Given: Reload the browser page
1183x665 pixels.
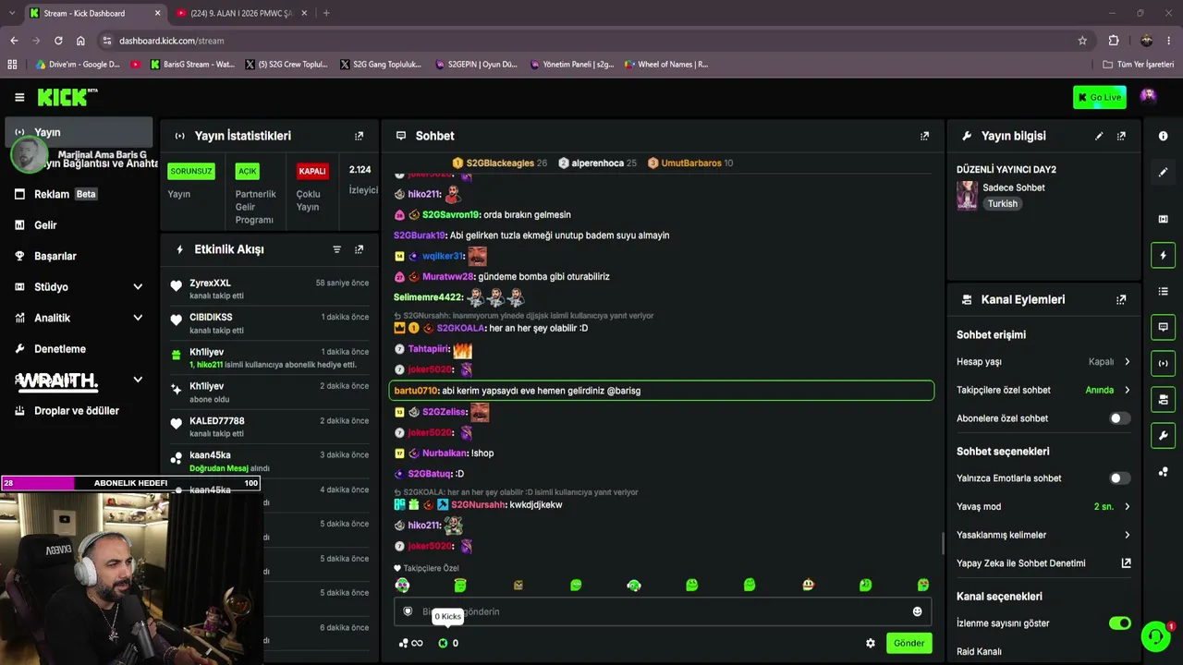Looking at the screenshot, I should pos(58,41).
